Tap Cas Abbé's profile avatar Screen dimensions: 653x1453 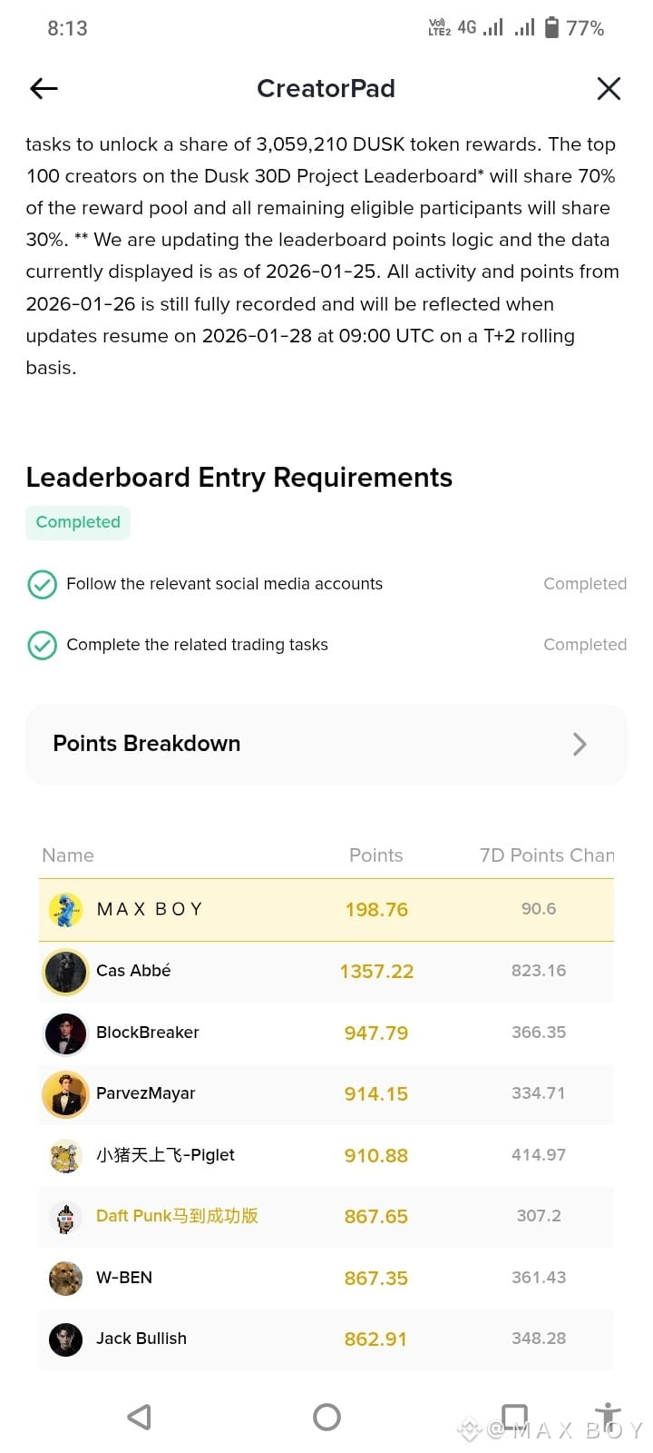point(65,971)
